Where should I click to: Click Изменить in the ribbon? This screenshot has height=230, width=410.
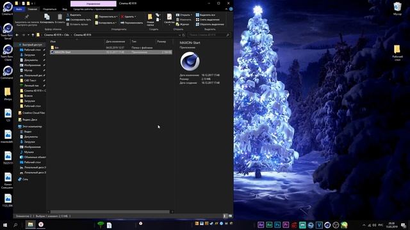click(184, 20)
